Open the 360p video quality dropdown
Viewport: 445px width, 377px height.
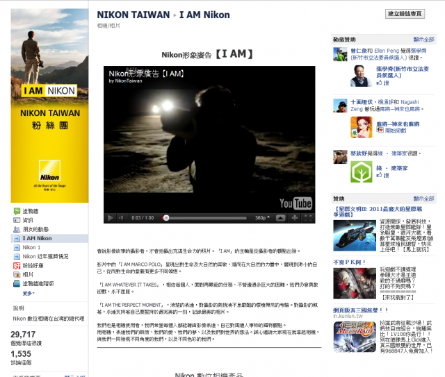(262, 218)
